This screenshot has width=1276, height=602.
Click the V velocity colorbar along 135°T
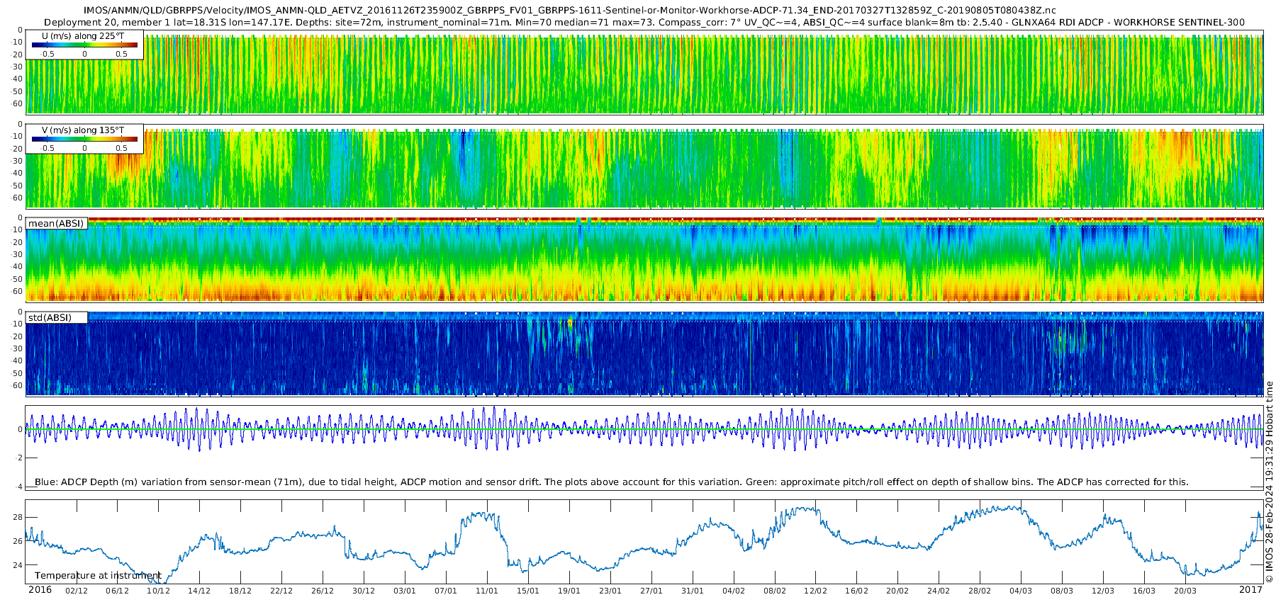(x=84, y=140)
